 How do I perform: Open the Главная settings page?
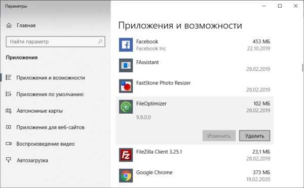[x=26, y=25]
